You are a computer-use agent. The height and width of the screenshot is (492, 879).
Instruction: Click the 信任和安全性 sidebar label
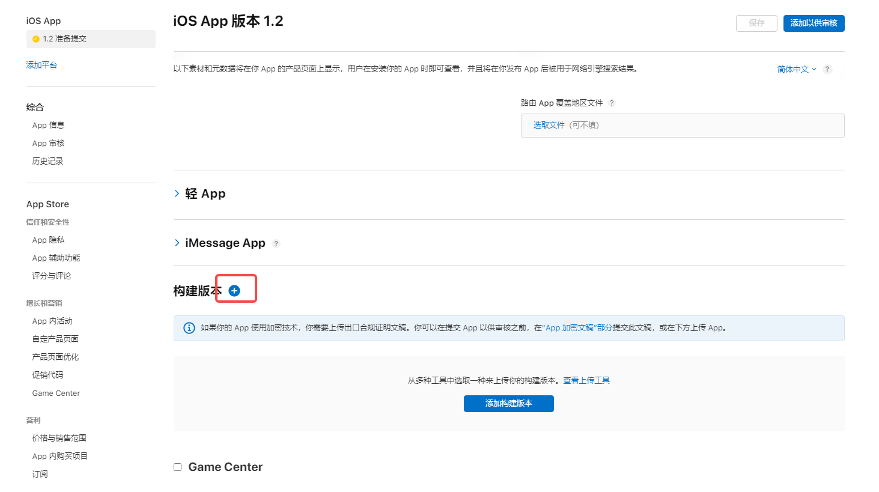47,222
